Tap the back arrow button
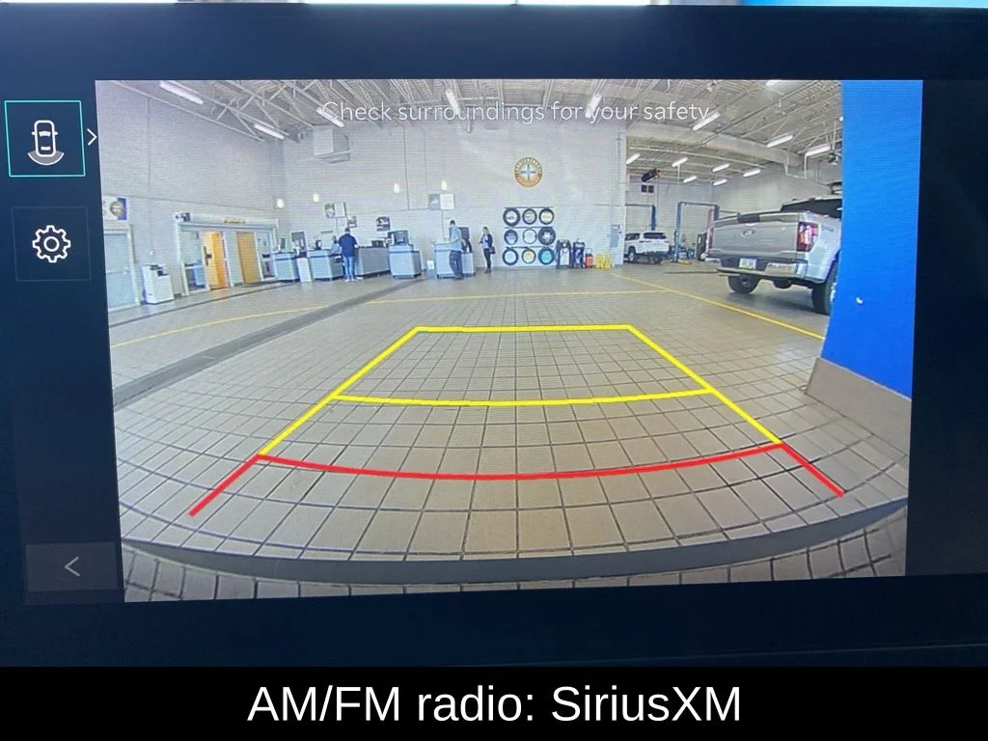Viewport: 988px width, 741px height. click(x=71, y=566)
